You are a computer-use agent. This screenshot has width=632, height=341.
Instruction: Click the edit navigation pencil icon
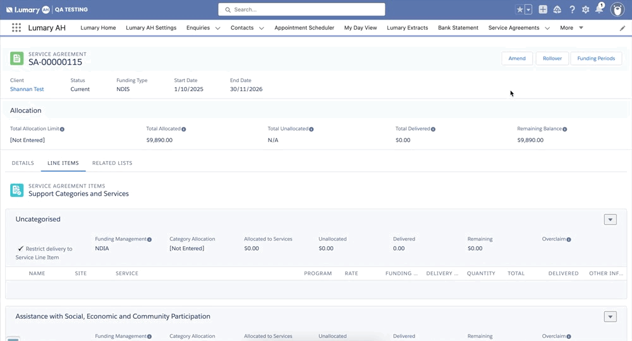click(623, 28)
